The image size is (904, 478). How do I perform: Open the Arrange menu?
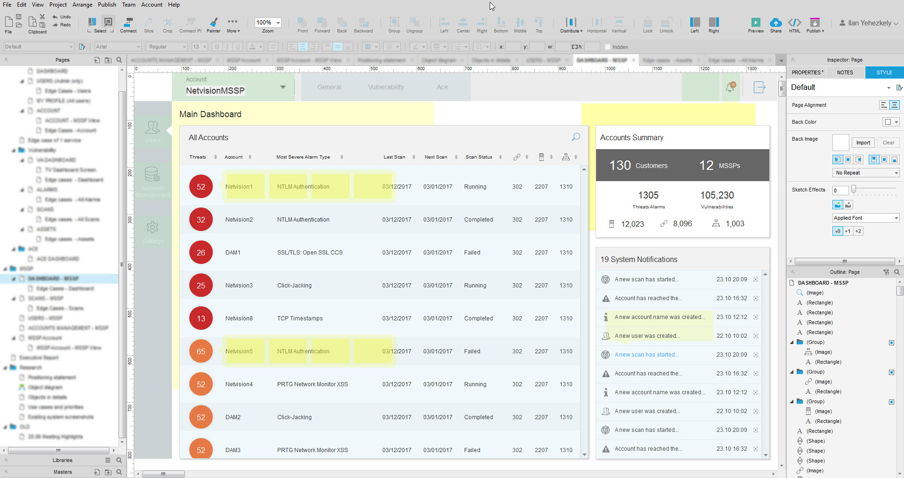coord(82,5)
